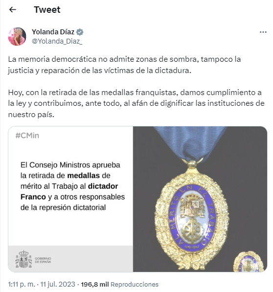Click the #CMin hashtag on card
The image size is (273, 292).
[27, 136]
